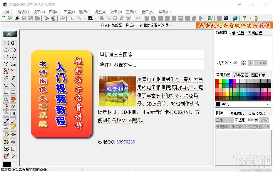Click the printer icon on the toolbar
The image size is (273, 172).
point(61,18)
